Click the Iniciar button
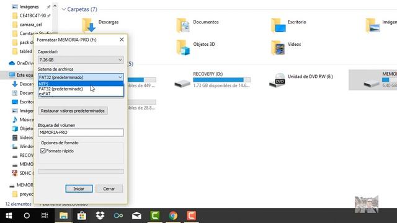 79,188
